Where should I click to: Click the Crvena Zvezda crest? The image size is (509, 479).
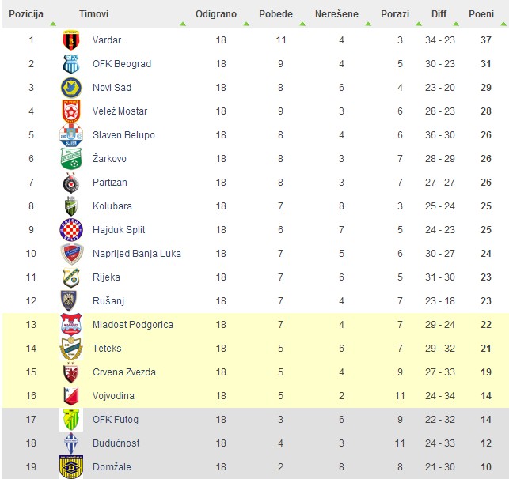point(71,372)
